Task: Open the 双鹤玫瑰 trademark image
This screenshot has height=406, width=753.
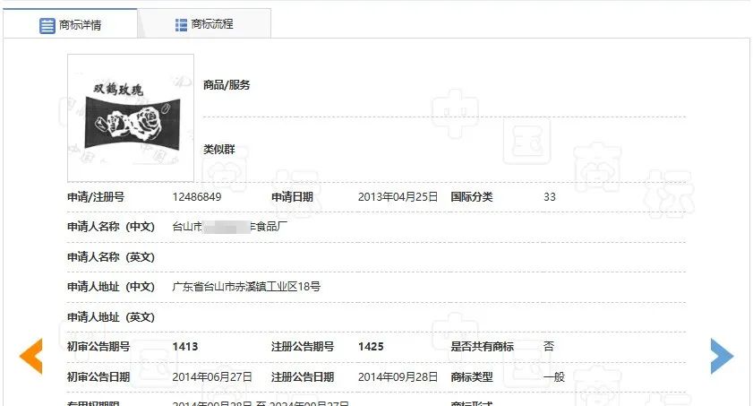Action: click(131, 117)
